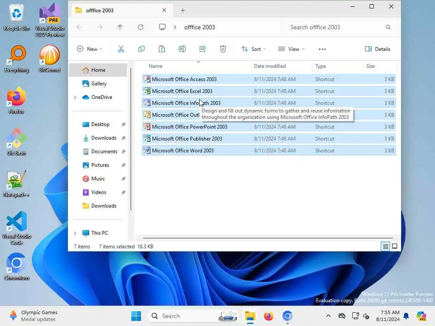Click the address bar chevron after PC icon
The image size is (435, 326).
click(x=175, y=27)
